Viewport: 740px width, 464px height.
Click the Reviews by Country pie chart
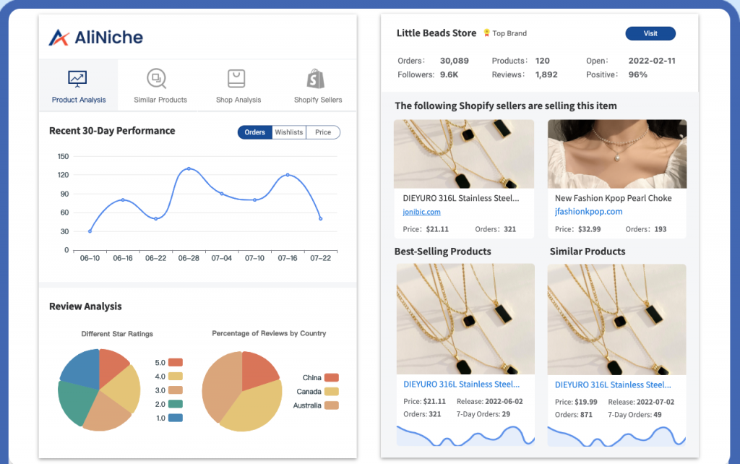242,391
